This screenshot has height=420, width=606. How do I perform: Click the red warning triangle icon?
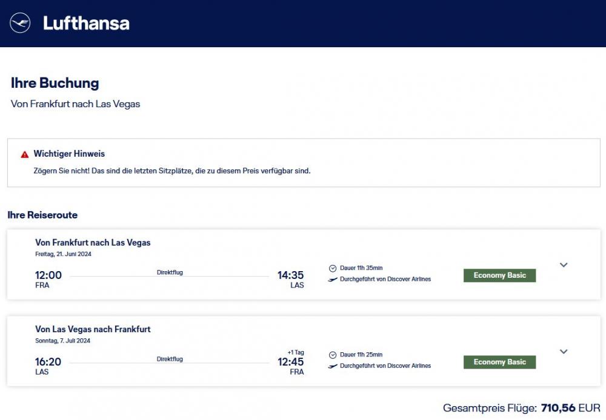(25, 155)
